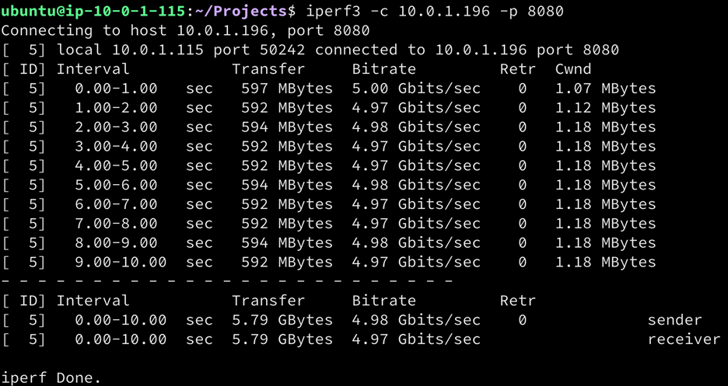Screen dimensions: 728x386
Task: Click the ~/Projects directory path in prompt
Action: click(x=238, y=11)
